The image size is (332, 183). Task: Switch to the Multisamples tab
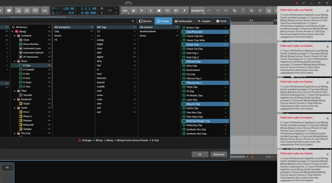[183, 21]
